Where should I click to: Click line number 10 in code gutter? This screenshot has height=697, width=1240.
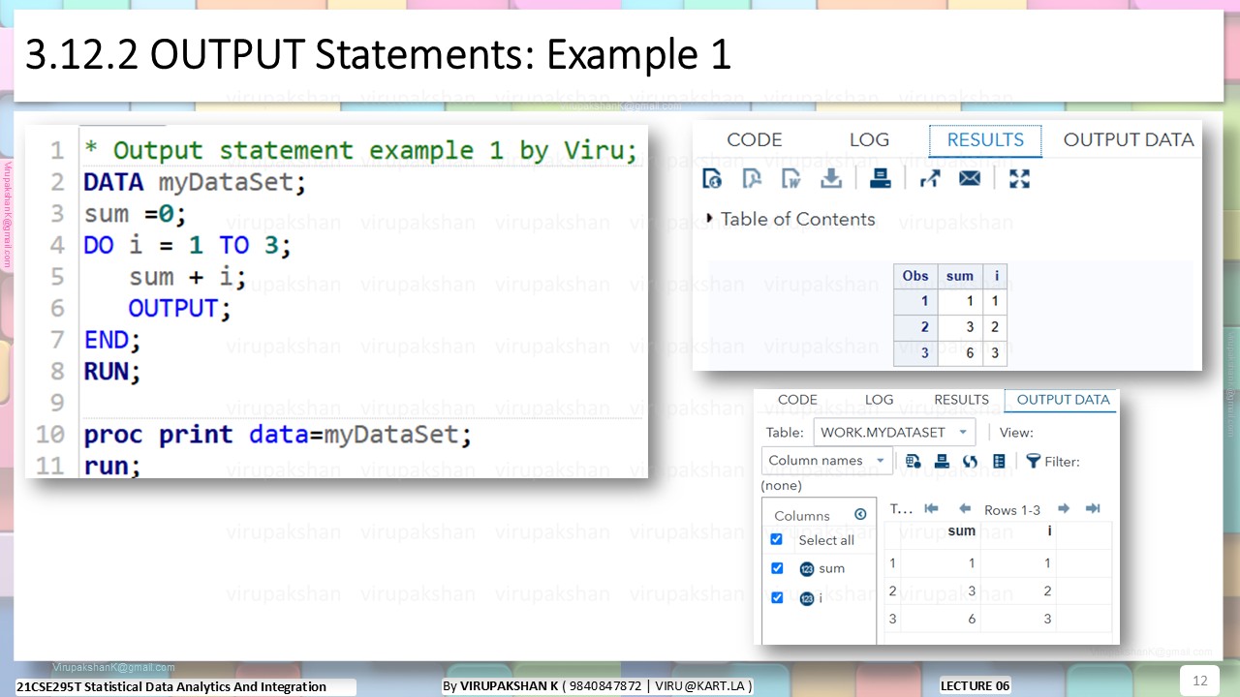click(50, 435)
